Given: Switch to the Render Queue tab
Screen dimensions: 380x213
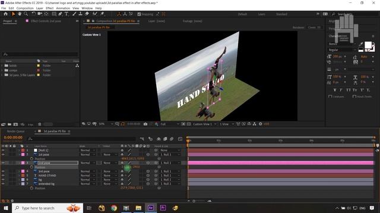Looking at the screenshot, I should [x=15, y=131].
